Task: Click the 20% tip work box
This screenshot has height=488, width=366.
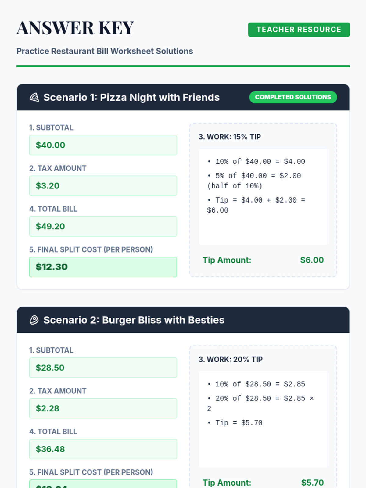Action: point(263,419)
